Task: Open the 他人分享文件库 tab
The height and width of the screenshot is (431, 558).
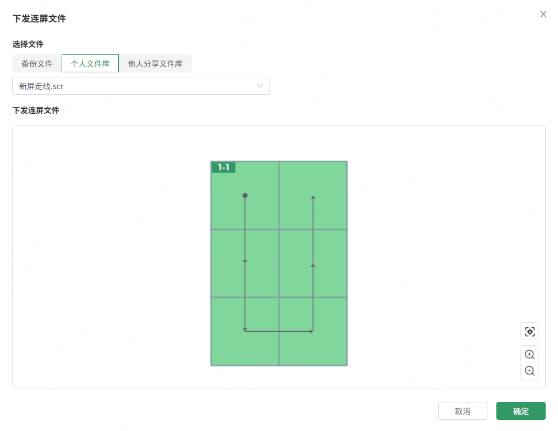Action: (155, 64)
